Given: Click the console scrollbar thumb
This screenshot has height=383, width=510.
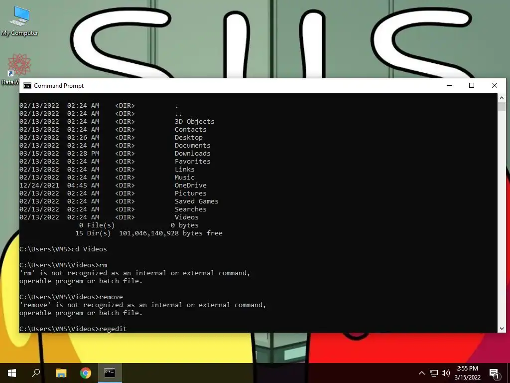Looking at the screenshot, I should [502, 107].
